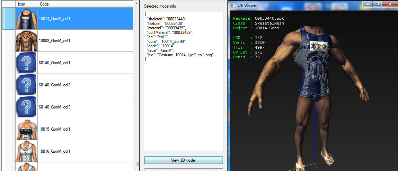Click the question-mark icon for 60140_GonM_col1
The width and height of the screenshot is (398, 171).
(26, 63)
